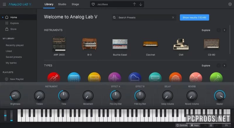Open the history list icon in status bar
Screen dimensions: 234x128
211,125
